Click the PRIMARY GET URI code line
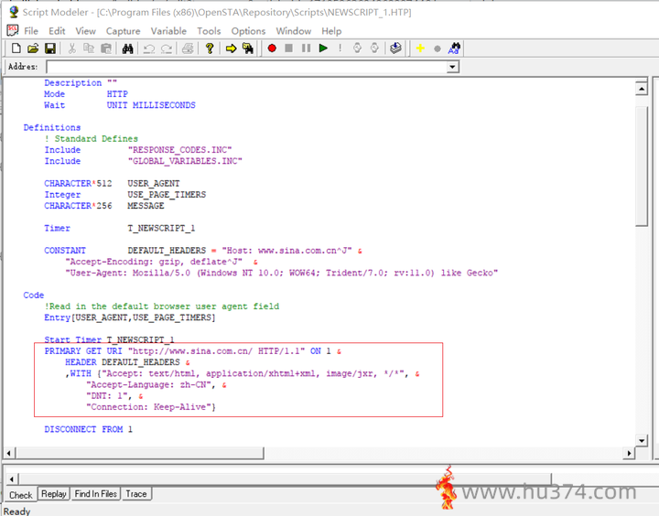The width and height of the screenshot is (659, 516). [192, 351]
